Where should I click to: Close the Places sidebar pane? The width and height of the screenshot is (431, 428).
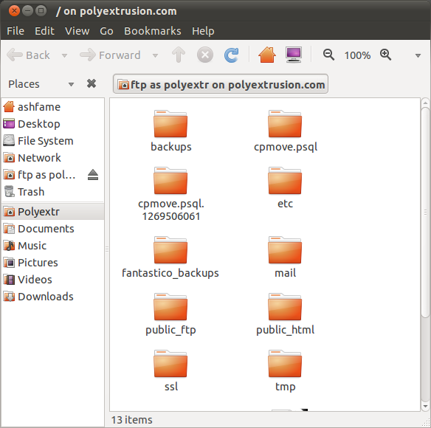pyautogui.click(x=92, y=83)
